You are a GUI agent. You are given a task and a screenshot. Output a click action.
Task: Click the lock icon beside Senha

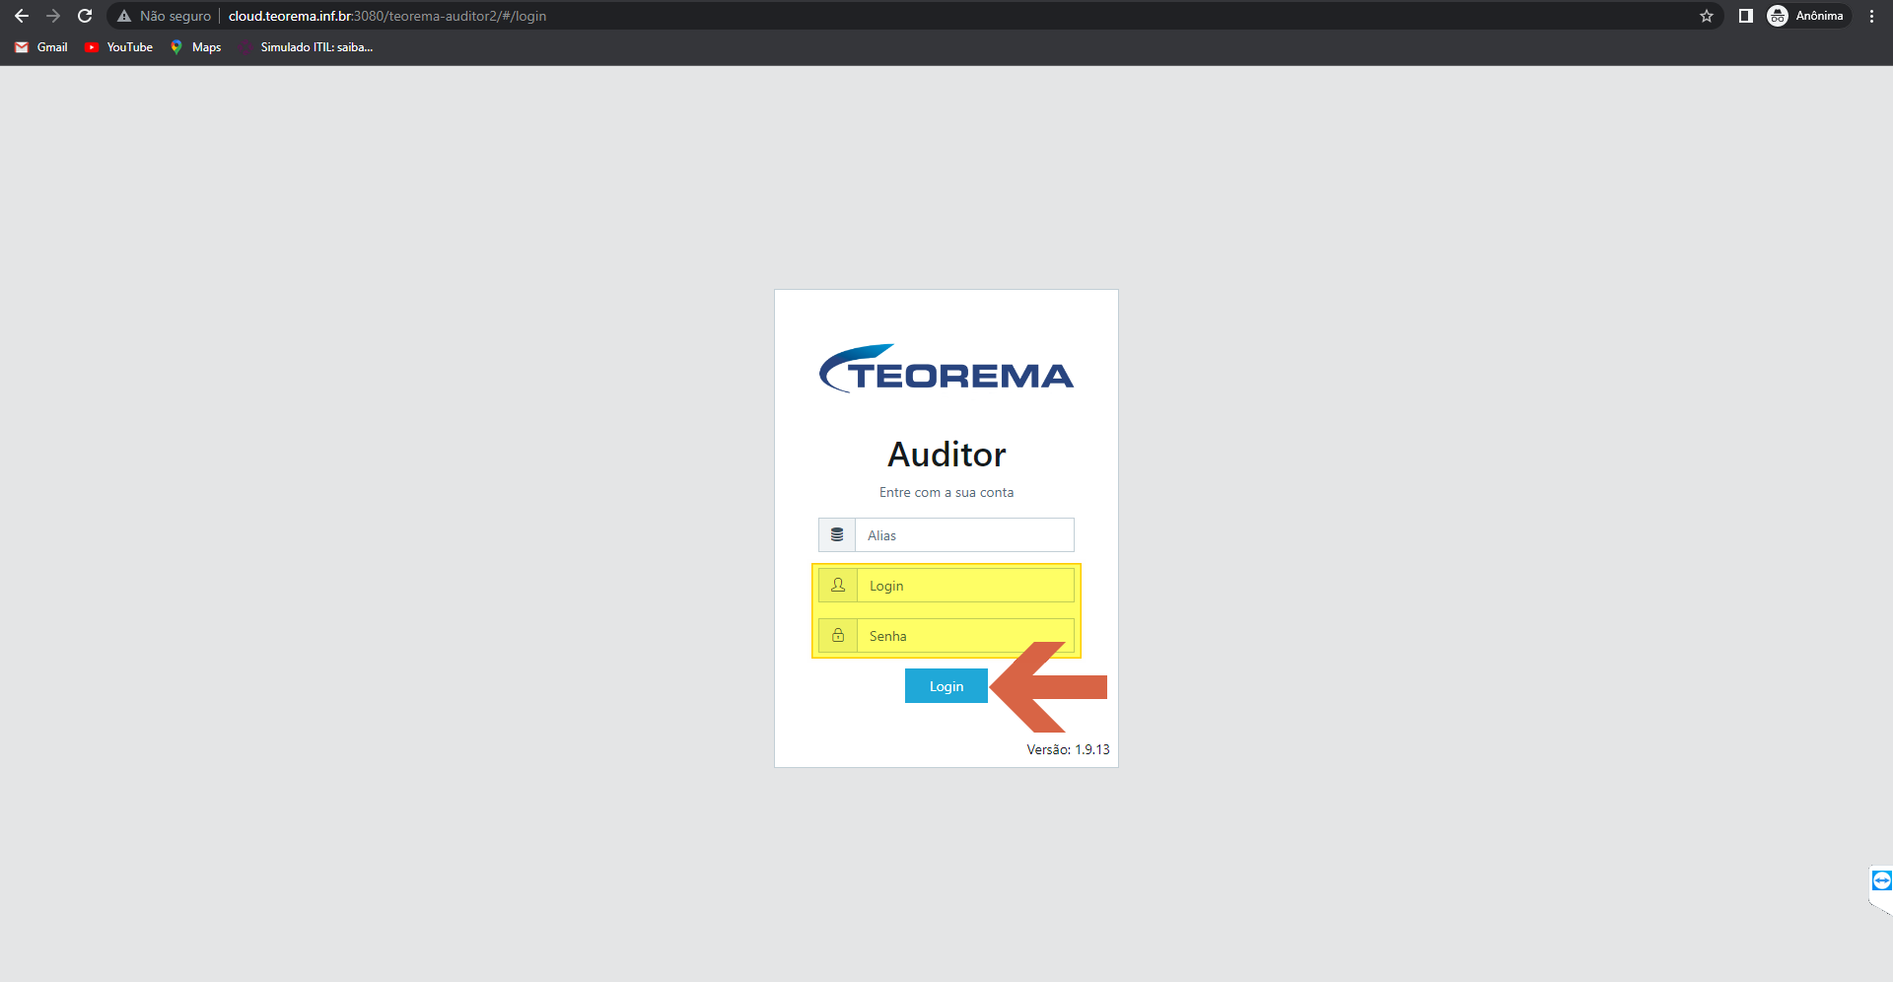coord(838,636)
